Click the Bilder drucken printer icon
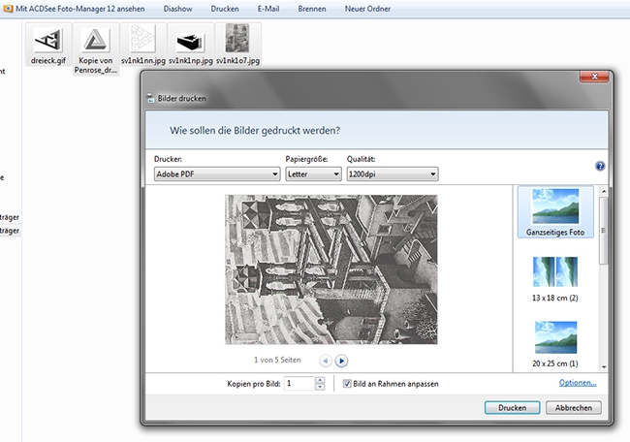The height and width of the screenshot is (442, 630). 150,98
